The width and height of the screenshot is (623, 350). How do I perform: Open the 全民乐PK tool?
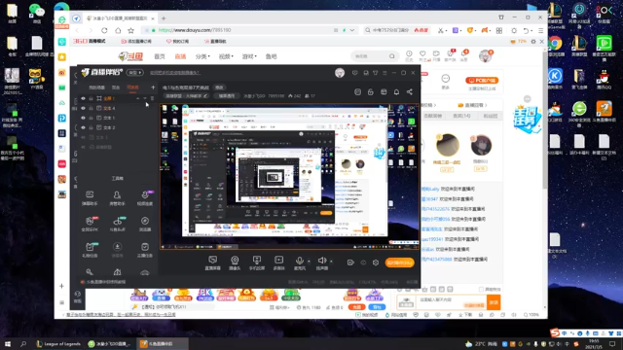click(x=90, y=224)
